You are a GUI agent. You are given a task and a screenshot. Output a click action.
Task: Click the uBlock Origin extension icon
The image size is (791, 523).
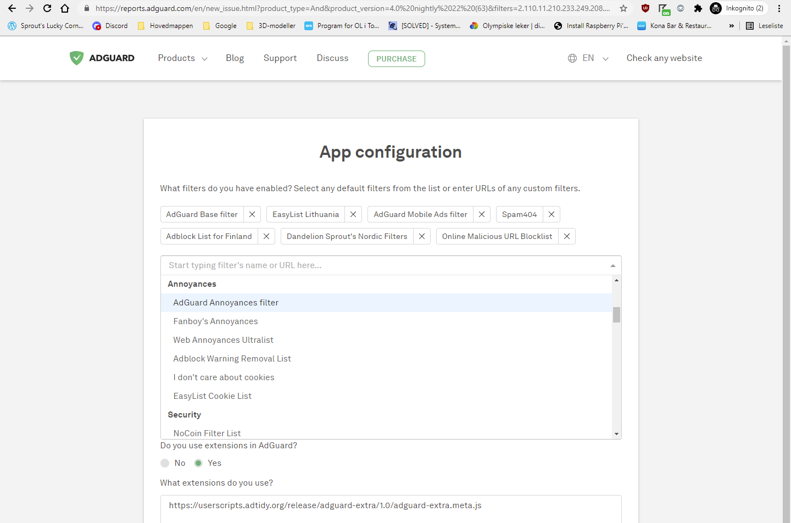coord(645,8)
